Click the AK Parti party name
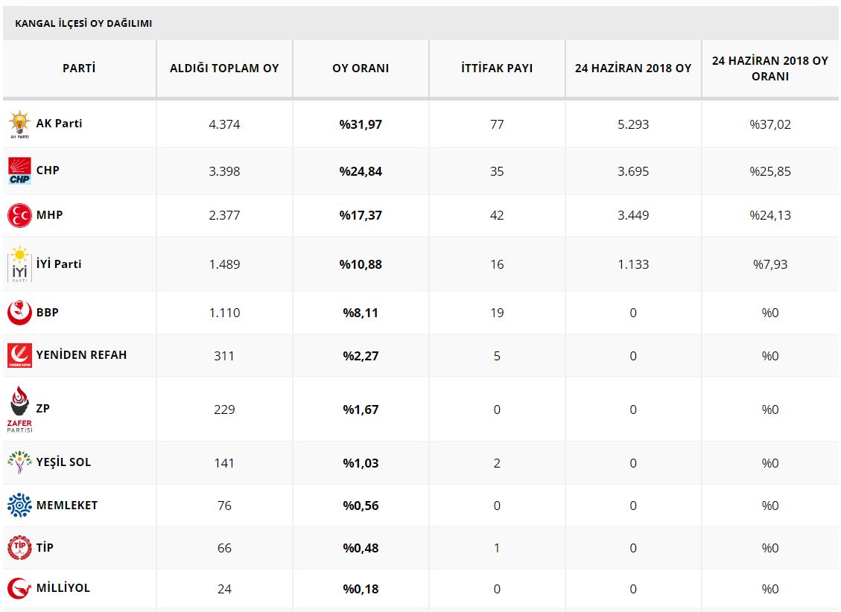Screen dimensions: 841x612 (59, 124)
